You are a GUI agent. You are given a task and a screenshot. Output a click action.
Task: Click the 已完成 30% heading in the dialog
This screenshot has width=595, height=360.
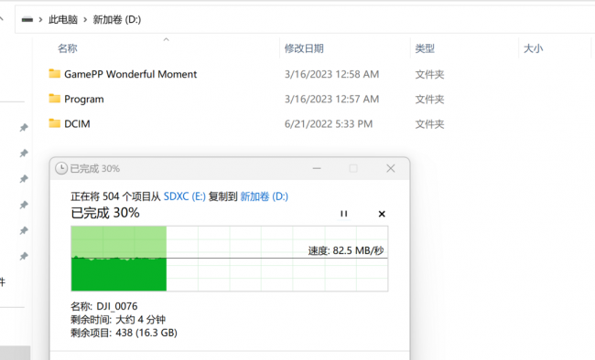[105, 213]
